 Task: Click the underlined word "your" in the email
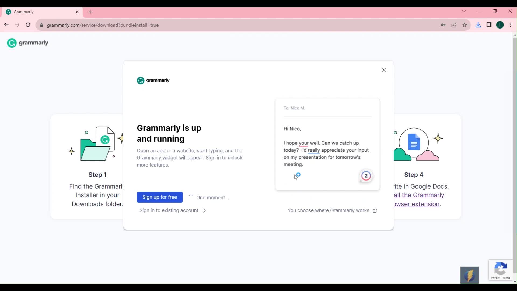click(x=303, y=143)
